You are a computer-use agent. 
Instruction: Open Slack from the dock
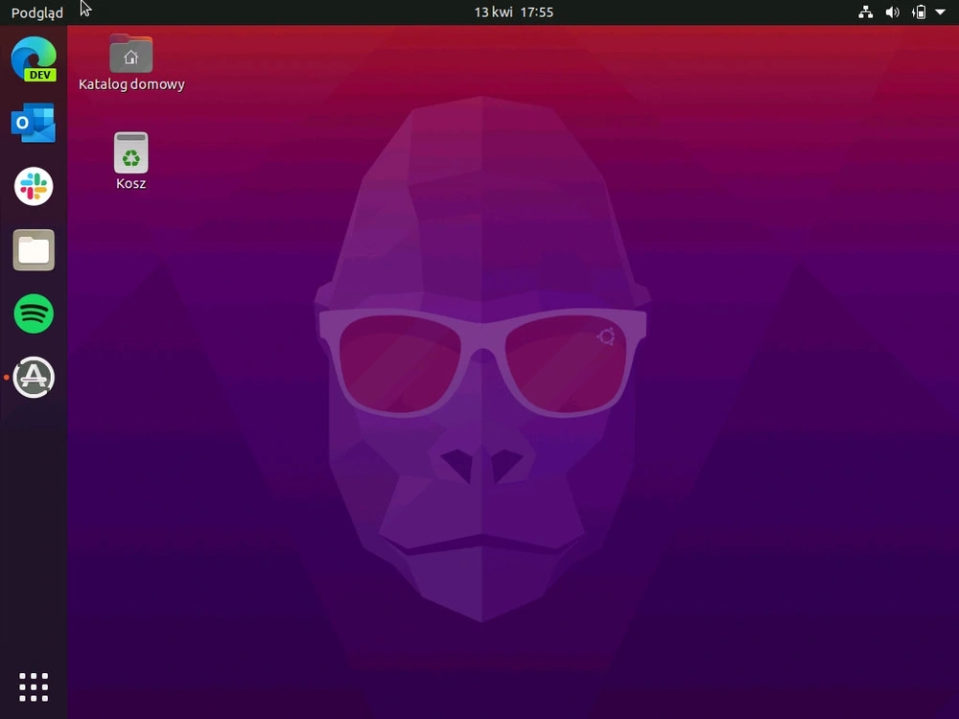(x=34, y=187)
